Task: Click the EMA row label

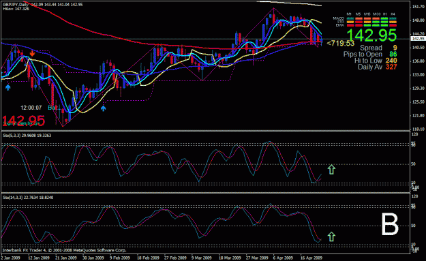Action: click(x=340, y=25)
